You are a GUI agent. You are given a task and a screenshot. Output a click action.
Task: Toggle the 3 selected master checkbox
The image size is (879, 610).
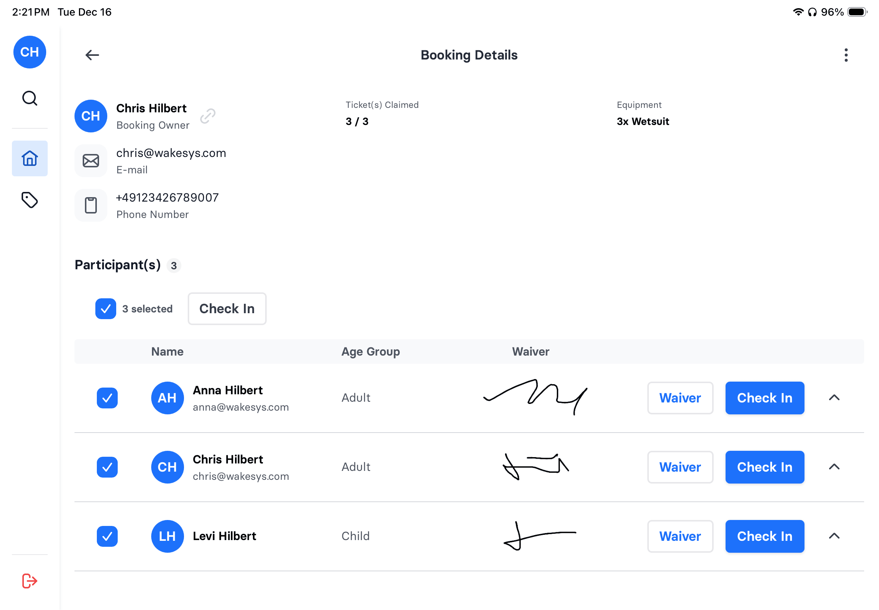pyautogui.click(x=105, y=308)
